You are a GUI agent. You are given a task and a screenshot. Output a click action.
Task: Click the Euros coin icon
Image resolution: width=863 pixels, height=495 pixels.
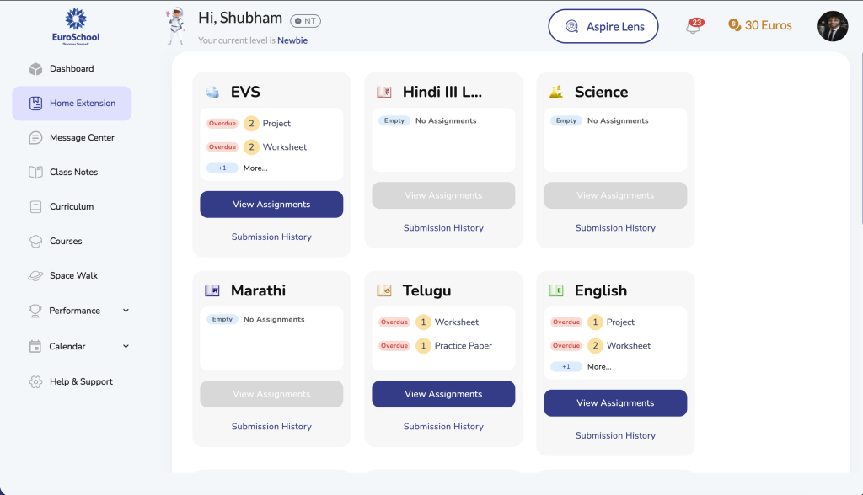pos(735,26)
